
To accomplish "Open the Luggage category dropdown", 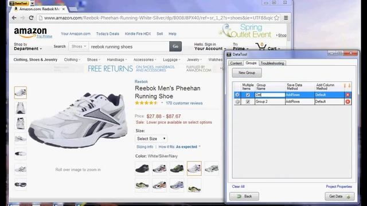I will (171, 60).
